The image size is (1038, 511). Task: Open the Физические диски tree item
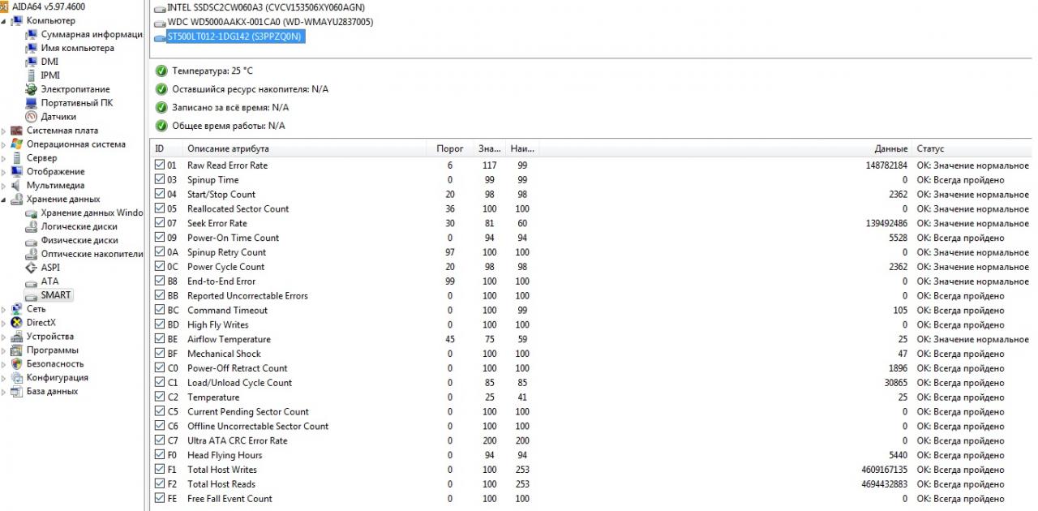tap(79, 240)
